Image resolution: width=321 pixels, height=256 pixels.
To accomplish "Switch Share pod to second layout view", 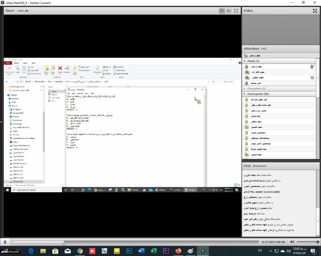I will 228,11.
